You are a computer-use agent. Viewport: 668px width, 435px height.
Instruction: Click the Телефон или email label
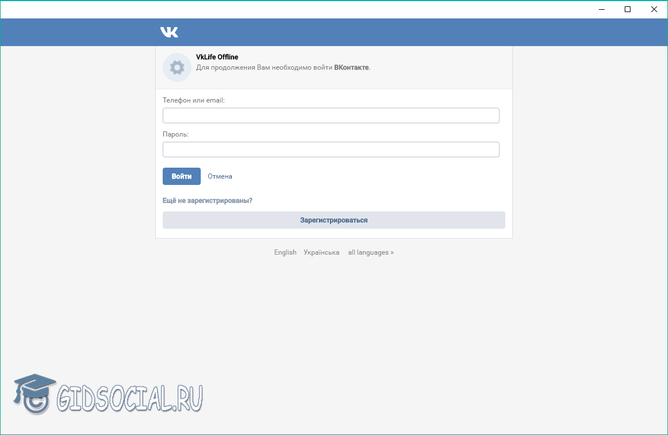tap(193, 100)
